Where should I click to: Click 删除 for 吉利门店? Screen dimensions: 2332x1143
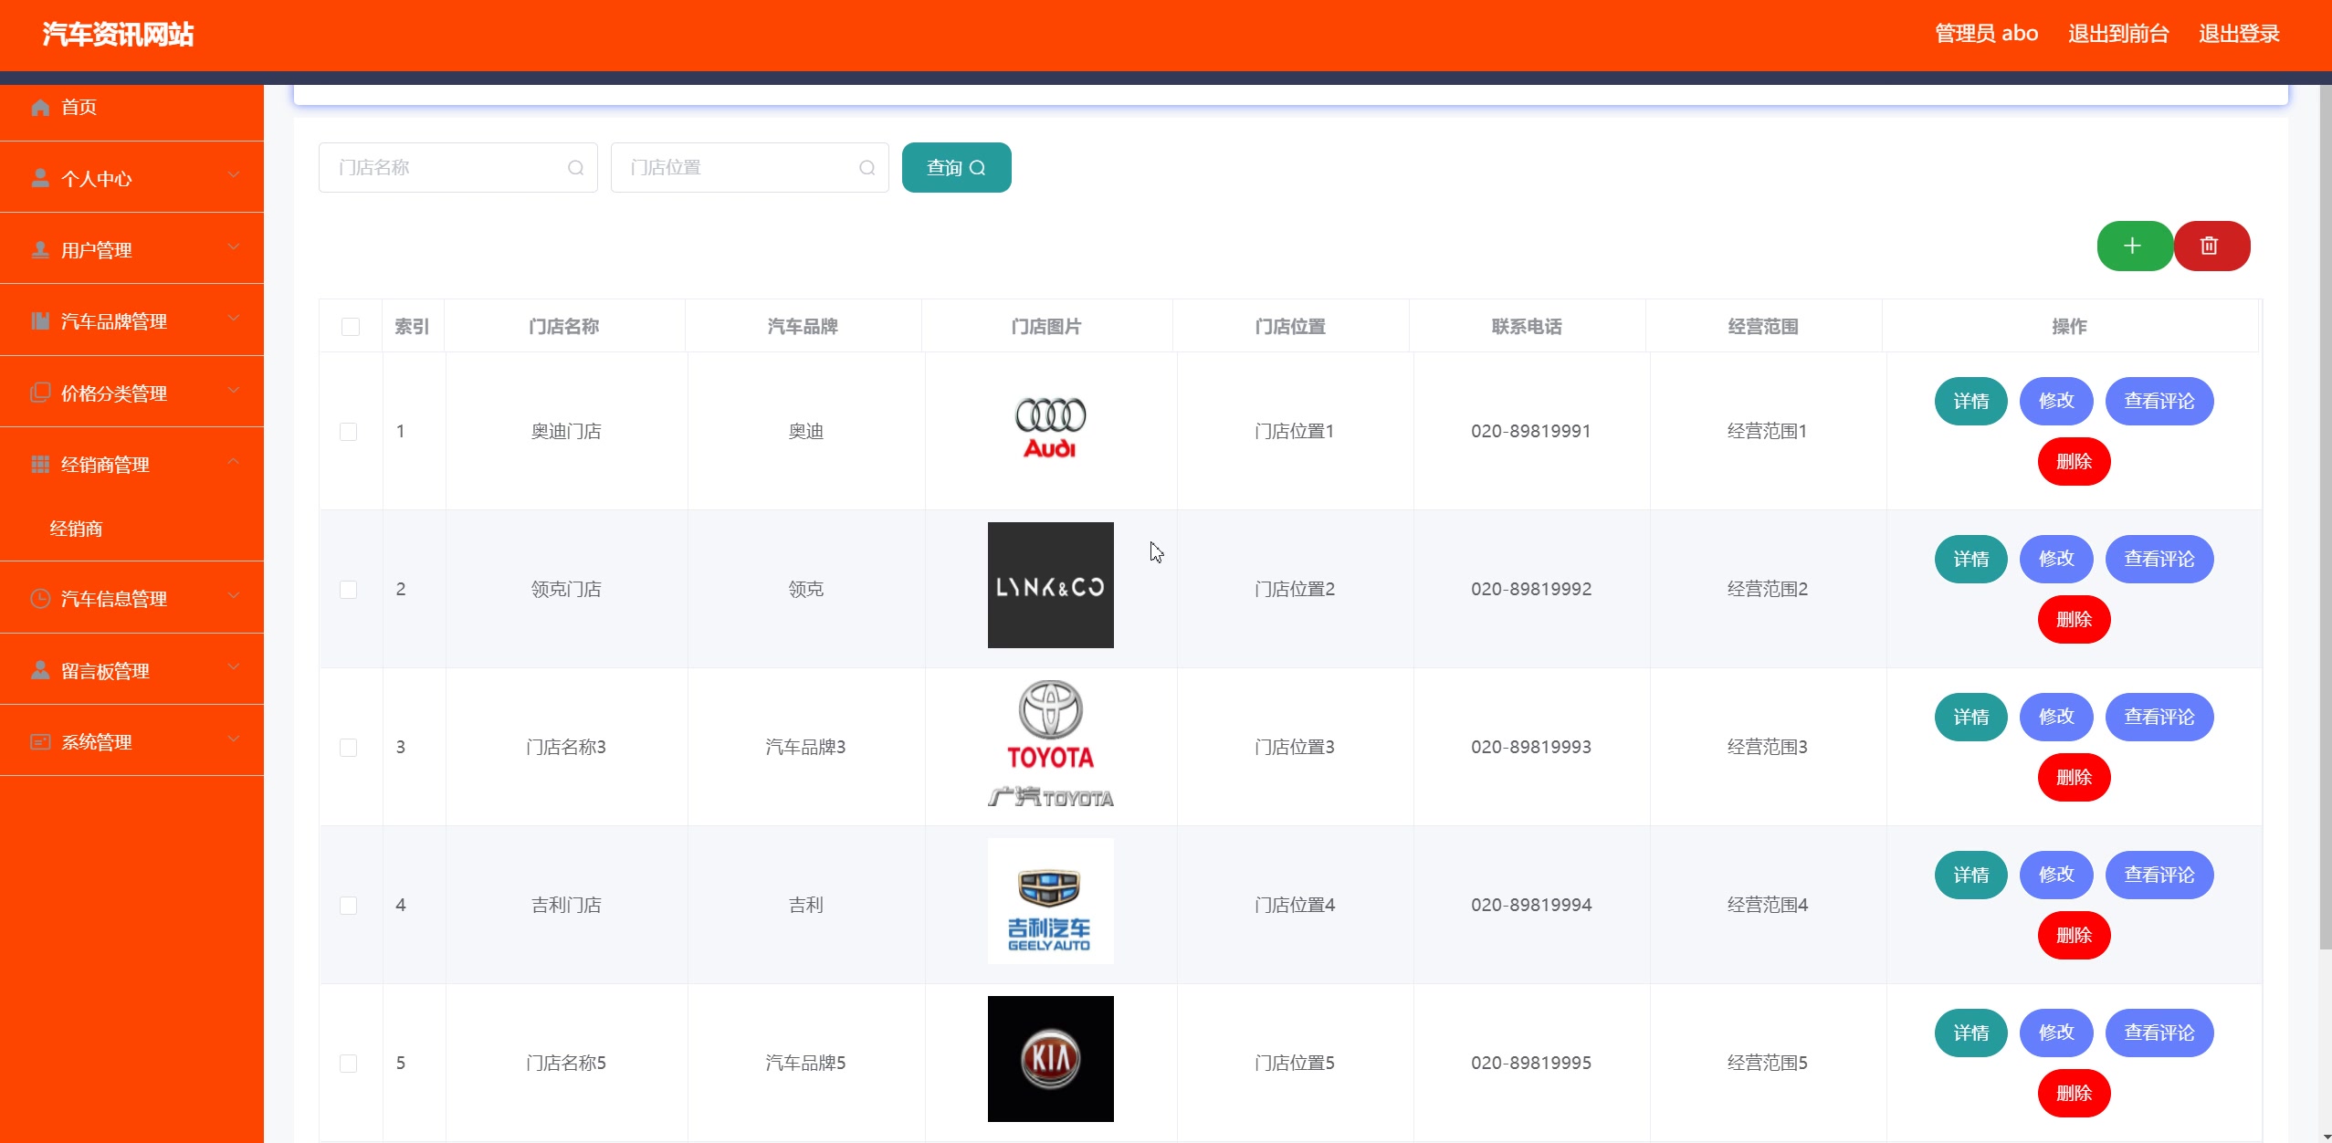(2074, 935)
